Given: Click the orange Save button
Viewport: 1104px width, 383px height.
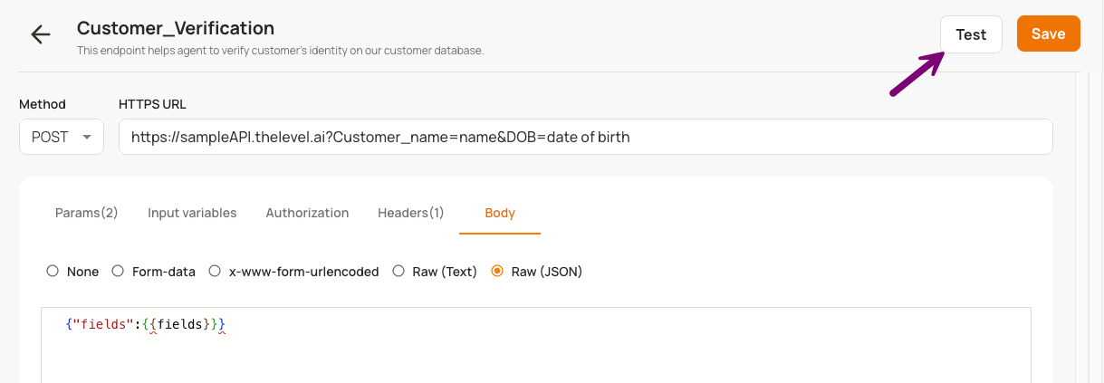Looking at the screenshot, I should click(1049, 34).
